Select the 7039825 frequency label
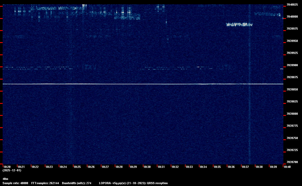 [292, 102]
